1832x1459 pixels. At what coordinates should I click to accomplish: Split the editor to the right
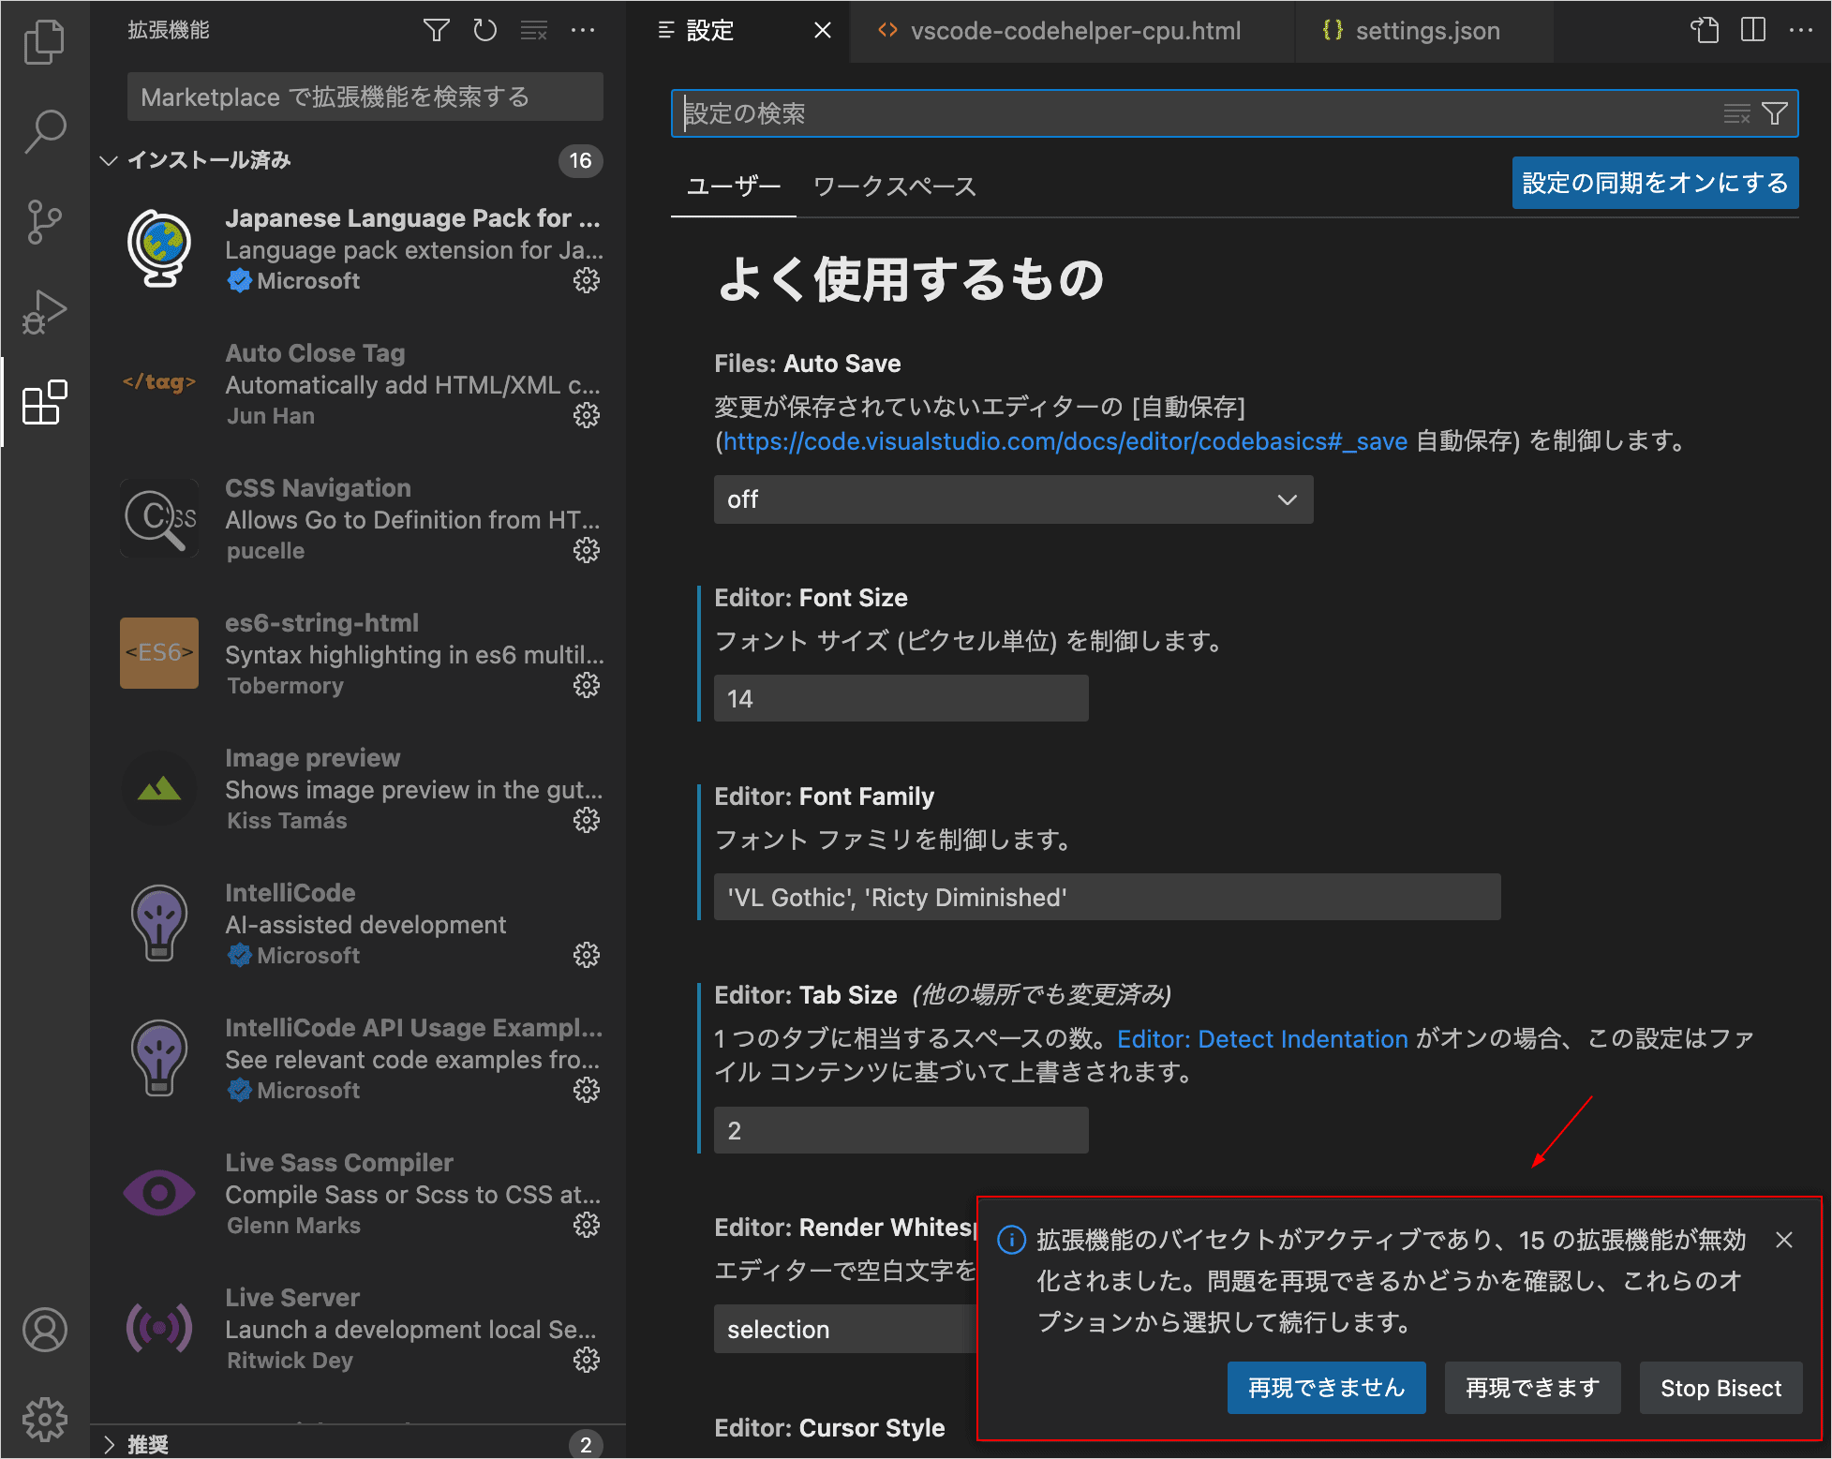pos(1752,31)
